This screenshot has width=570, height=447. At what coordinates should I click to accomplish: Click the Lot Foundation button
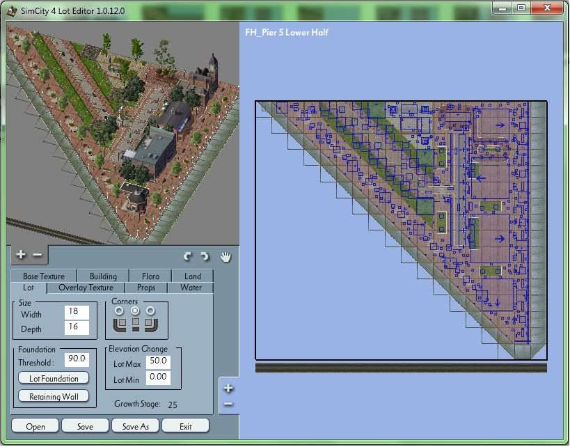click(x=54, y=378)
